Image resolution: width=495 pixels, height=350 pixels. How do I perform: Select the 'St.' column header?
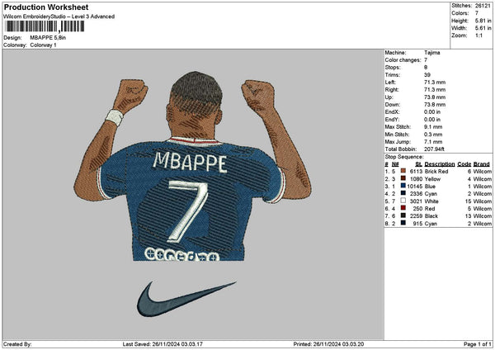tap(418, 164)
